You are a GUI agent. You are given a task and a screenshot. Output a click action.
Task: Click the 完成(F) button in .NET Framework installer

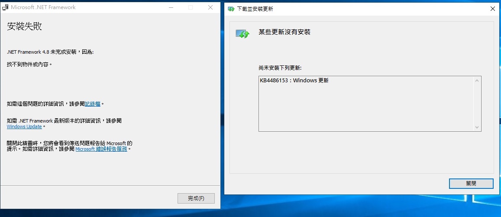(x=196, y=198)
